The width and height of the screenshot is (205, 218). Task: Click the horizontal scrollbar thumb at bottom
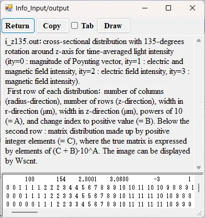click(25, 212)
